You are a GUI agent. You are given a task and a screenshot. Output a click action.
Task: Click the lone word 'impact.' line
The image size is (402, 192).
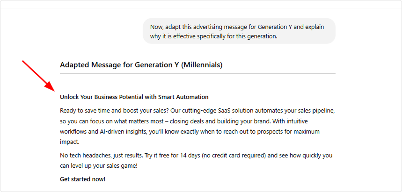(x=70, y=142)
